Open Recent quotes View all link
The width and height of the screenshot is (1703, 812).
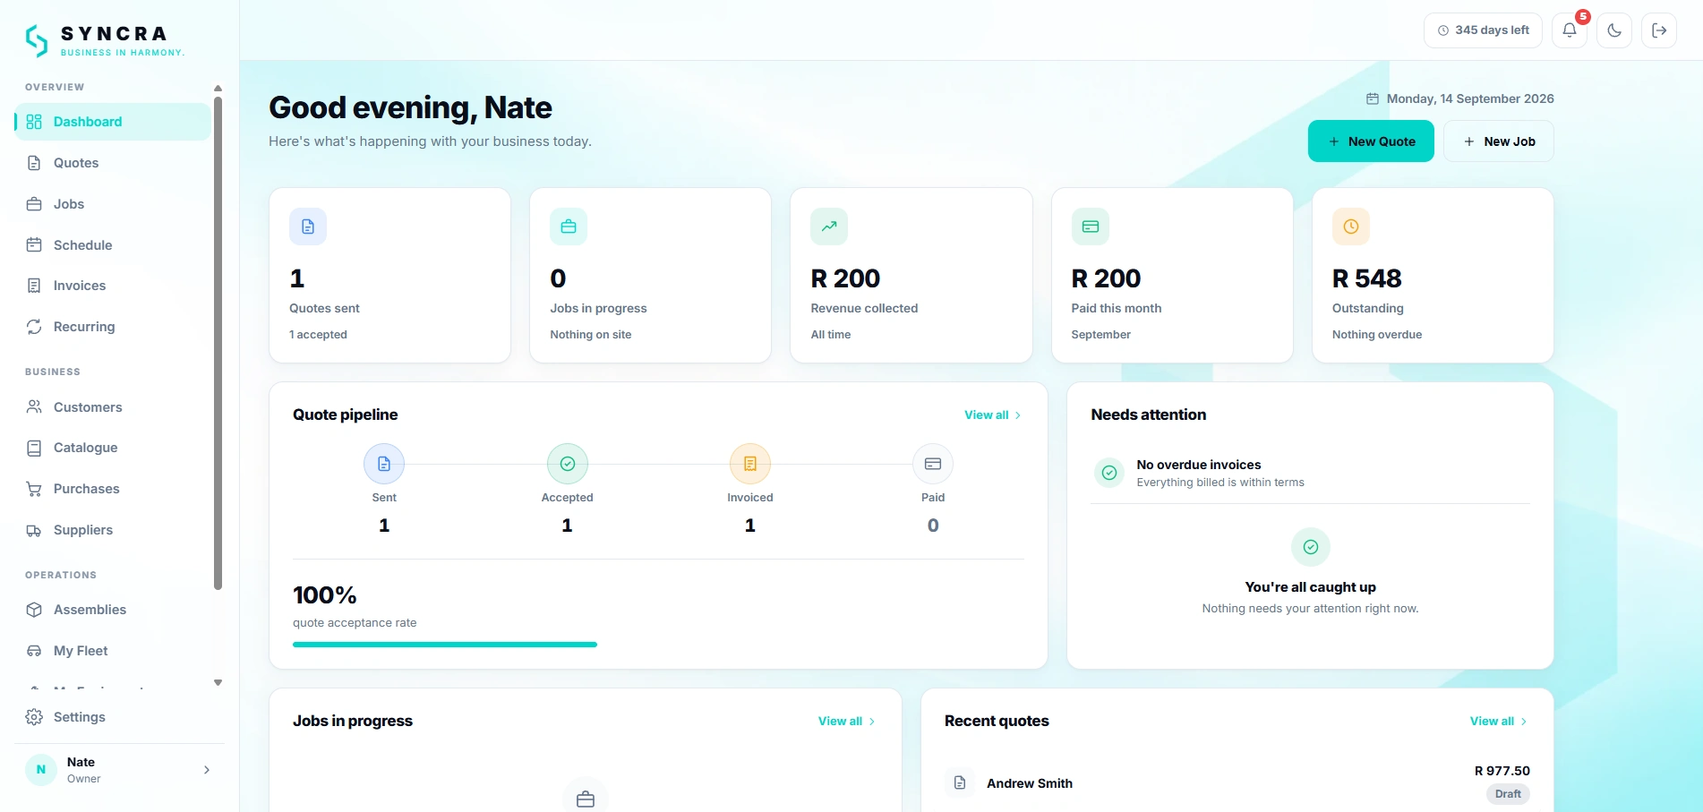click(1499, 722)
